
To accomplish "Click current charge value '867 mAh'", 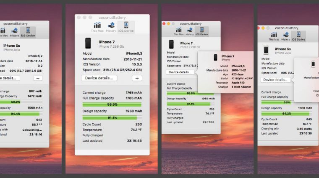I will tap(35, 92).
